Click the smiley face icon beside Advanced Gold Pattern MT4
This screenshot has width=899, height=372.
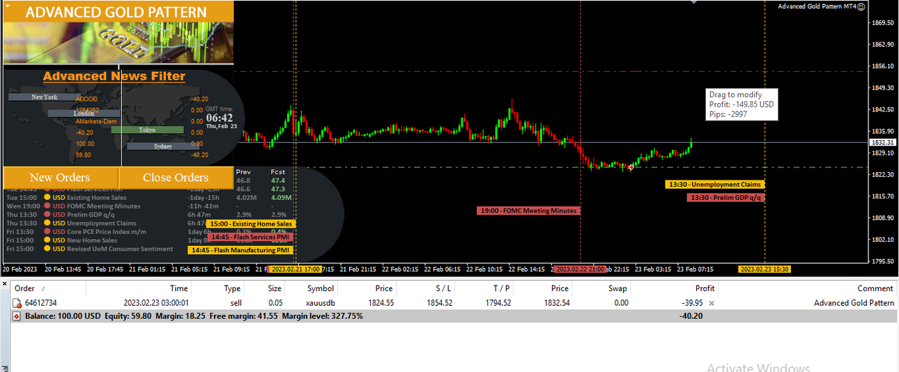(861, 6)
